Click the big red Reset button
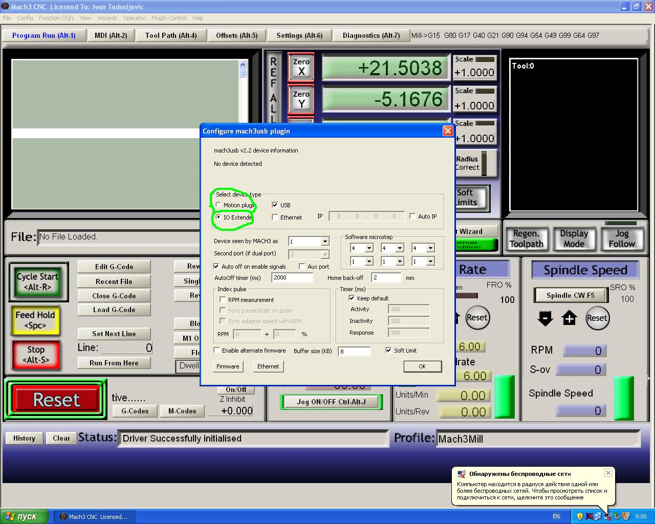The width and height of the screenshot is (655, 524). [x=56, y=400]
